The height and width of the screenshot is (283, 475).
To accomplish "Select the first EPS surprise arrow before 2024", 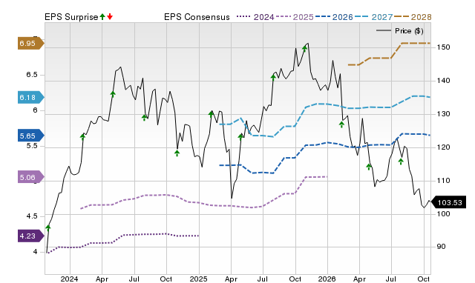I will tap(47, 228).
